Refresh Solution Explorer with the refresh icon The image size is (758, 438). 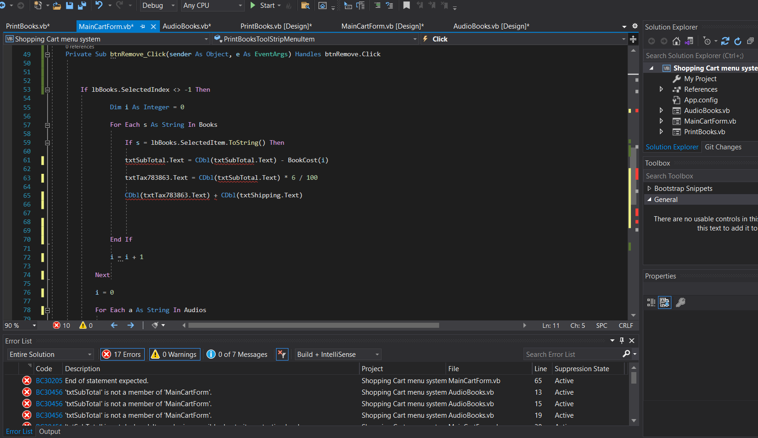pos(738,41)
